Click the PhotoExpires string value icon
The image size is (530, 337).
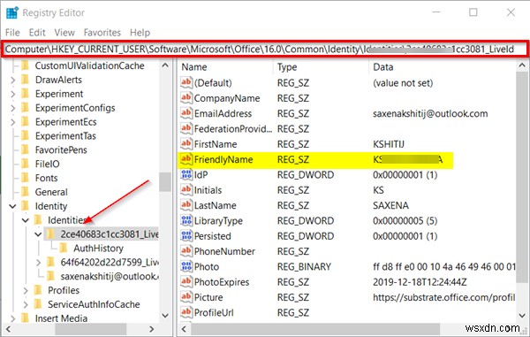(186, 281)
